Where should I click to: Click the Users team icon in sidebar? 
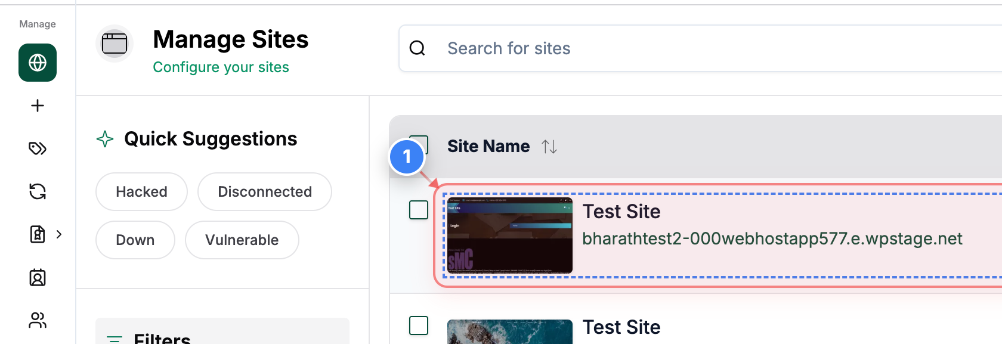click(x=37, y=320)
